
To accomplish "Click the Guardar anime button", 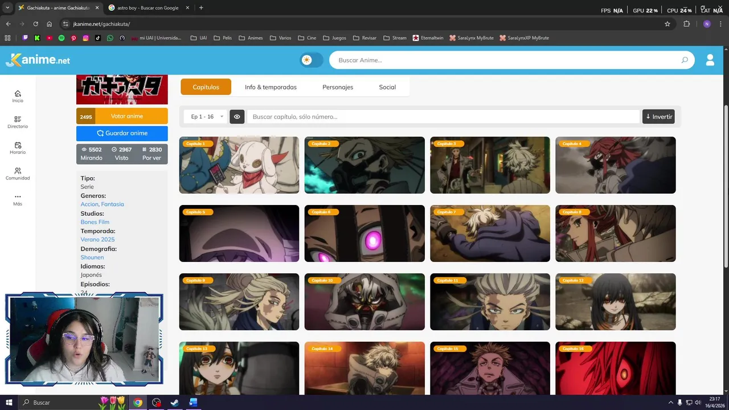I will click(122, 133).
